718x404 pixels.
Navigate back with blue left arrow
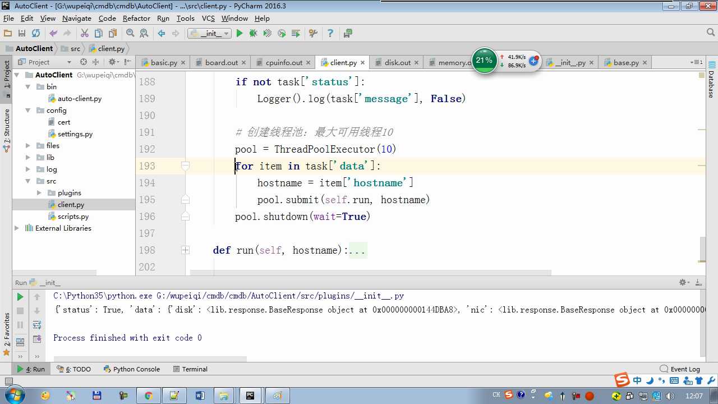pos(162,34)
